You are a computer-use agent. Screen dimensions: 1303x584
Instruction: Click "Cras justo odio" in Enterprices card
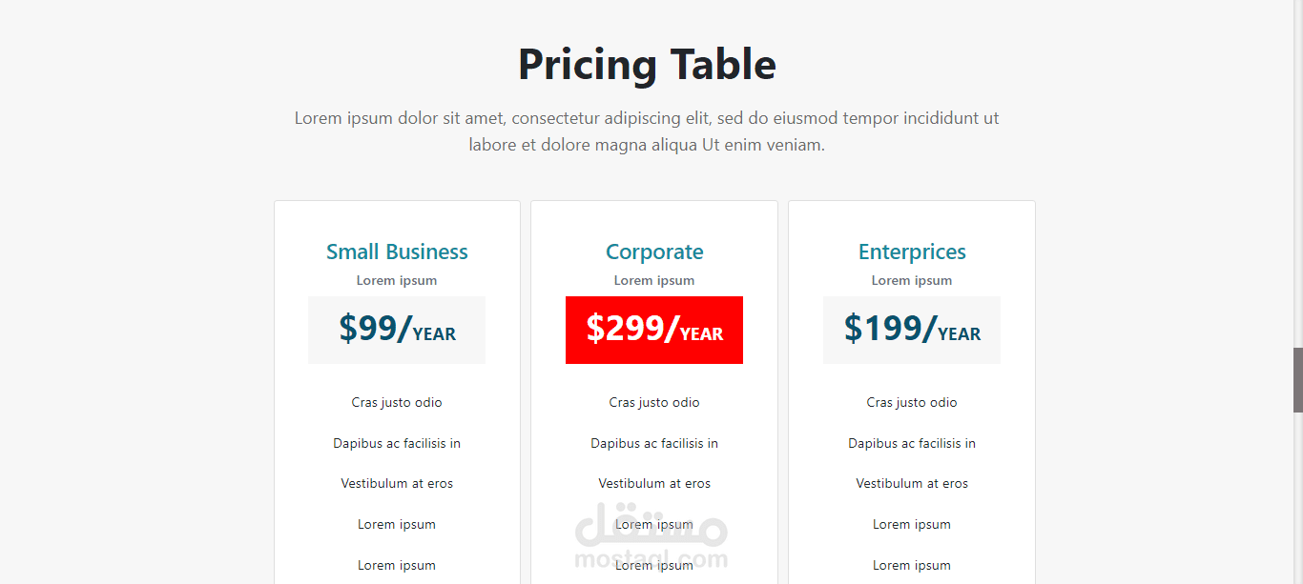tap(912, 402)
